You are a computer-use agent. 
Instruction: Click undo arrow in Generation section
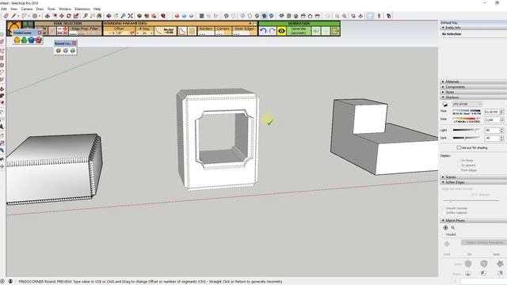263,31
